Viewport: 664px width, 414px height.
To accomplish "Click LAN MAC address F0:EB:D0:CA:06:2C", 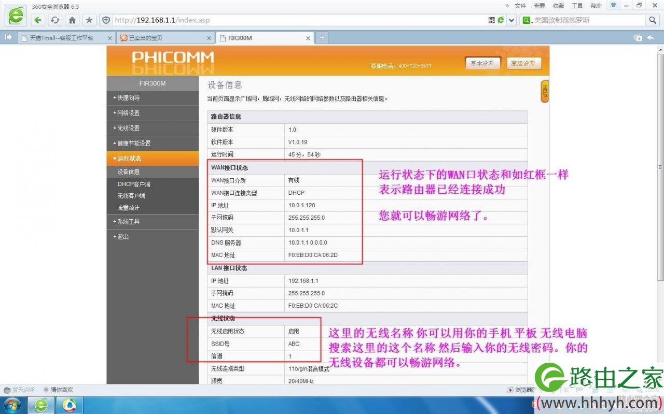I will point(313,306).
